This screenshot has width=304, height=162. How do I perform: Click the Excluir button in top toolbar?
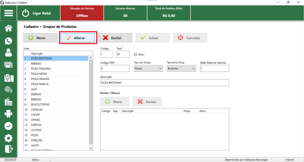(x=115, y=38)
